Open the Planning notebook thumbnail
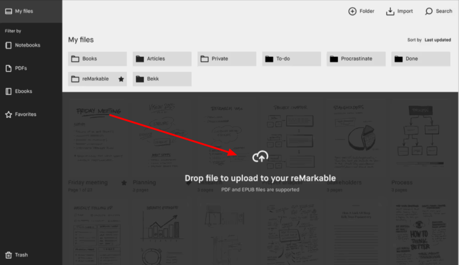 [162, 138]
